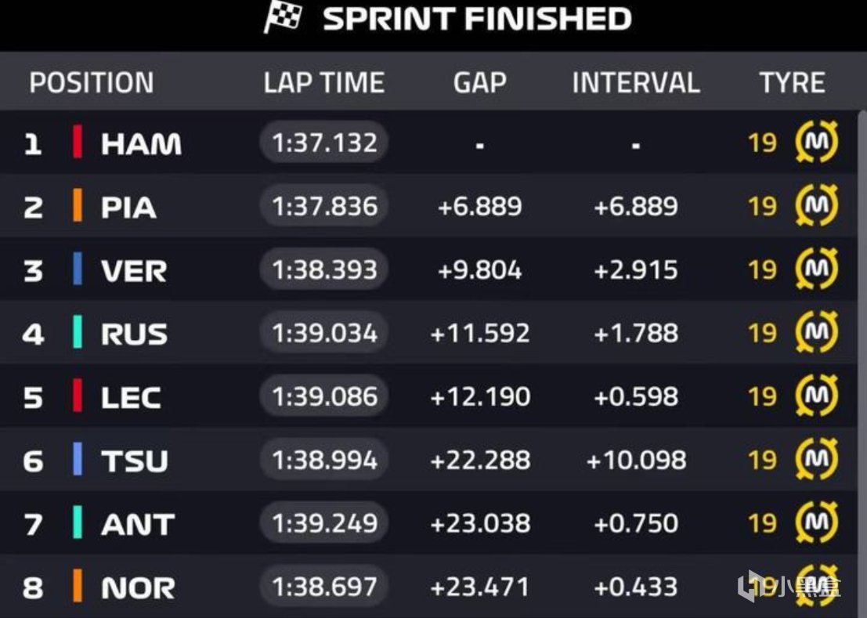Click the teal team color bar beside RUS
The height and width of the screenshot is (618, 867).
[78, 333]
